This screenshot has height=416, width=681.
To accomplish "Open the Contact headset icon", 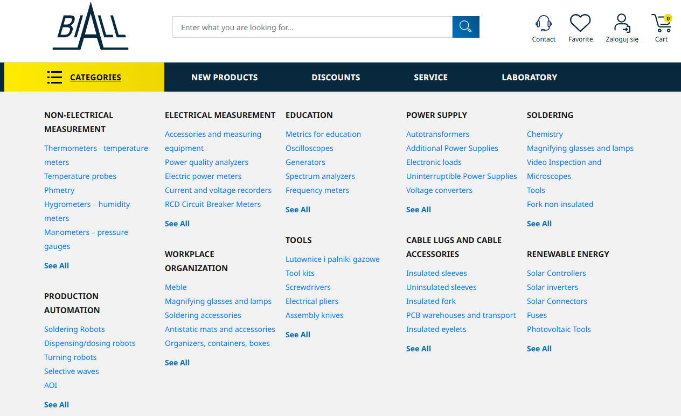I will click(544, 23).
